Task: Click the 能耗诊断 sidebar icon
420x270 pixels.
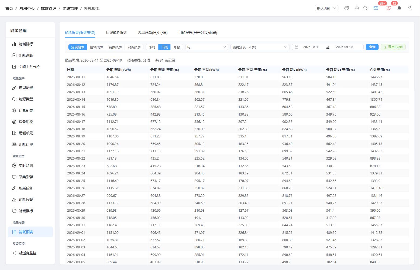Action: (x=14, y=55)
